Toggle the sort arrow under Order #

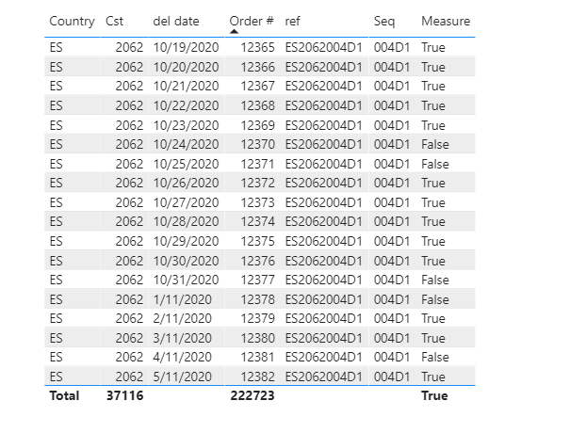coord(234,32)
